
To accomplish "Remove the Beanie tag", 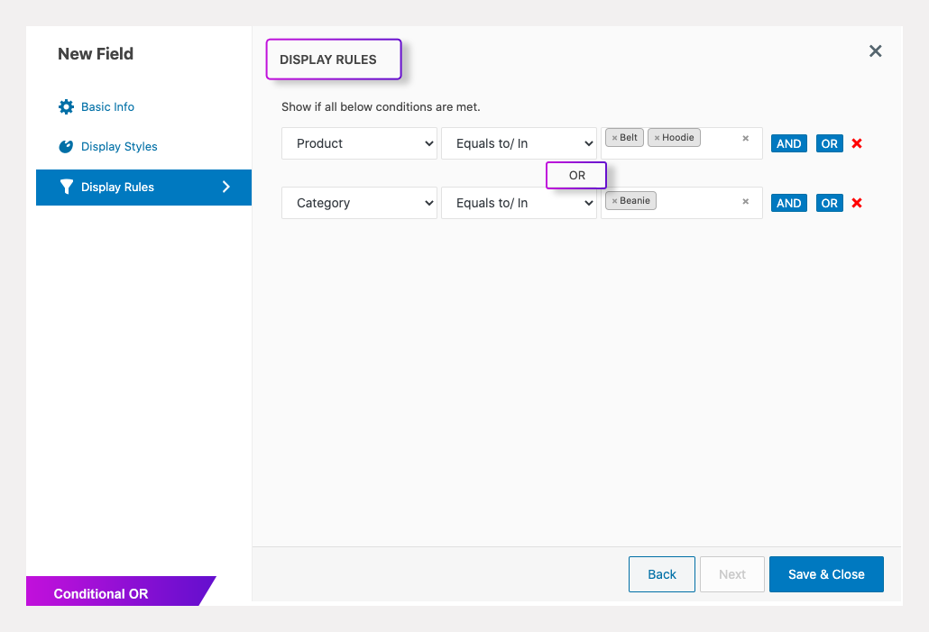I will click(614, 201).
